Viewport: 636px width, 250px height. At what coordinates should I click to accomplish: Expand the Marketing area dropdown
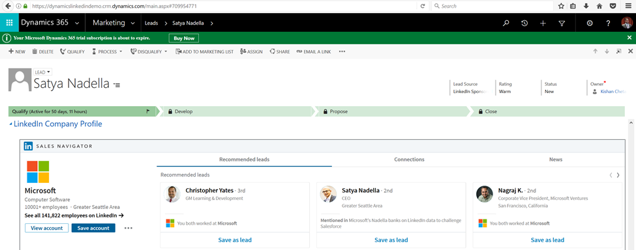click(x=132, y=23)
